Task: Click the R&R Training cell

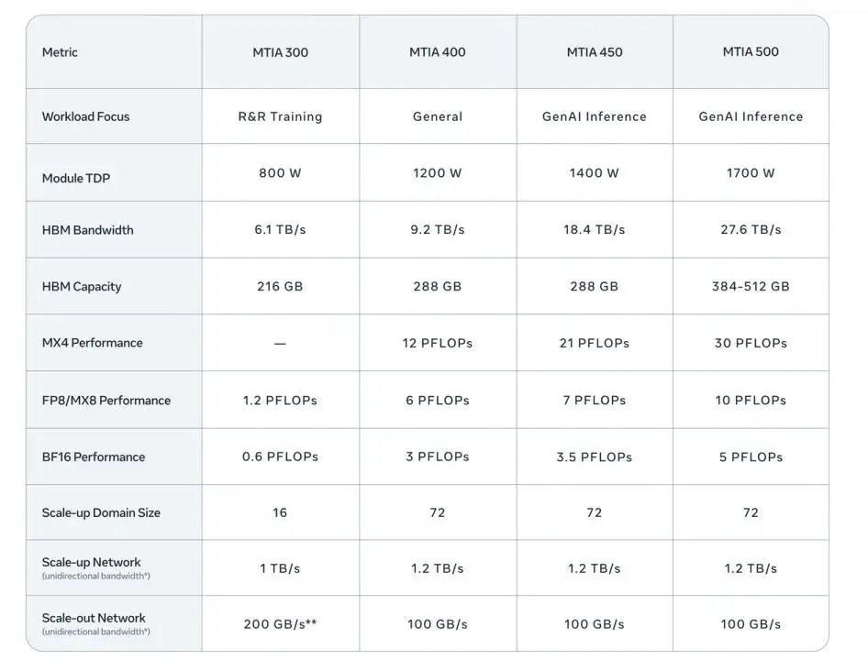Action: [280, 116]
